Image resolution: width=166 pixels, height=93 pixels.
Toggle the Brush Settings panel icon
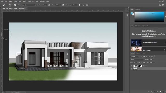[x=15, y=5]
